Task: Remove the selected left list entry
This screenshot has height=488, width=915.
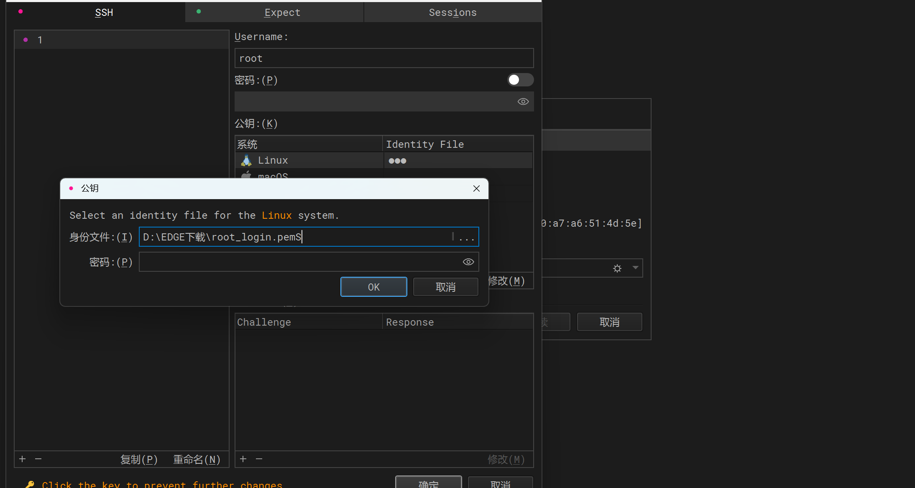Action: pyautogui.click(x=38, y=459)
